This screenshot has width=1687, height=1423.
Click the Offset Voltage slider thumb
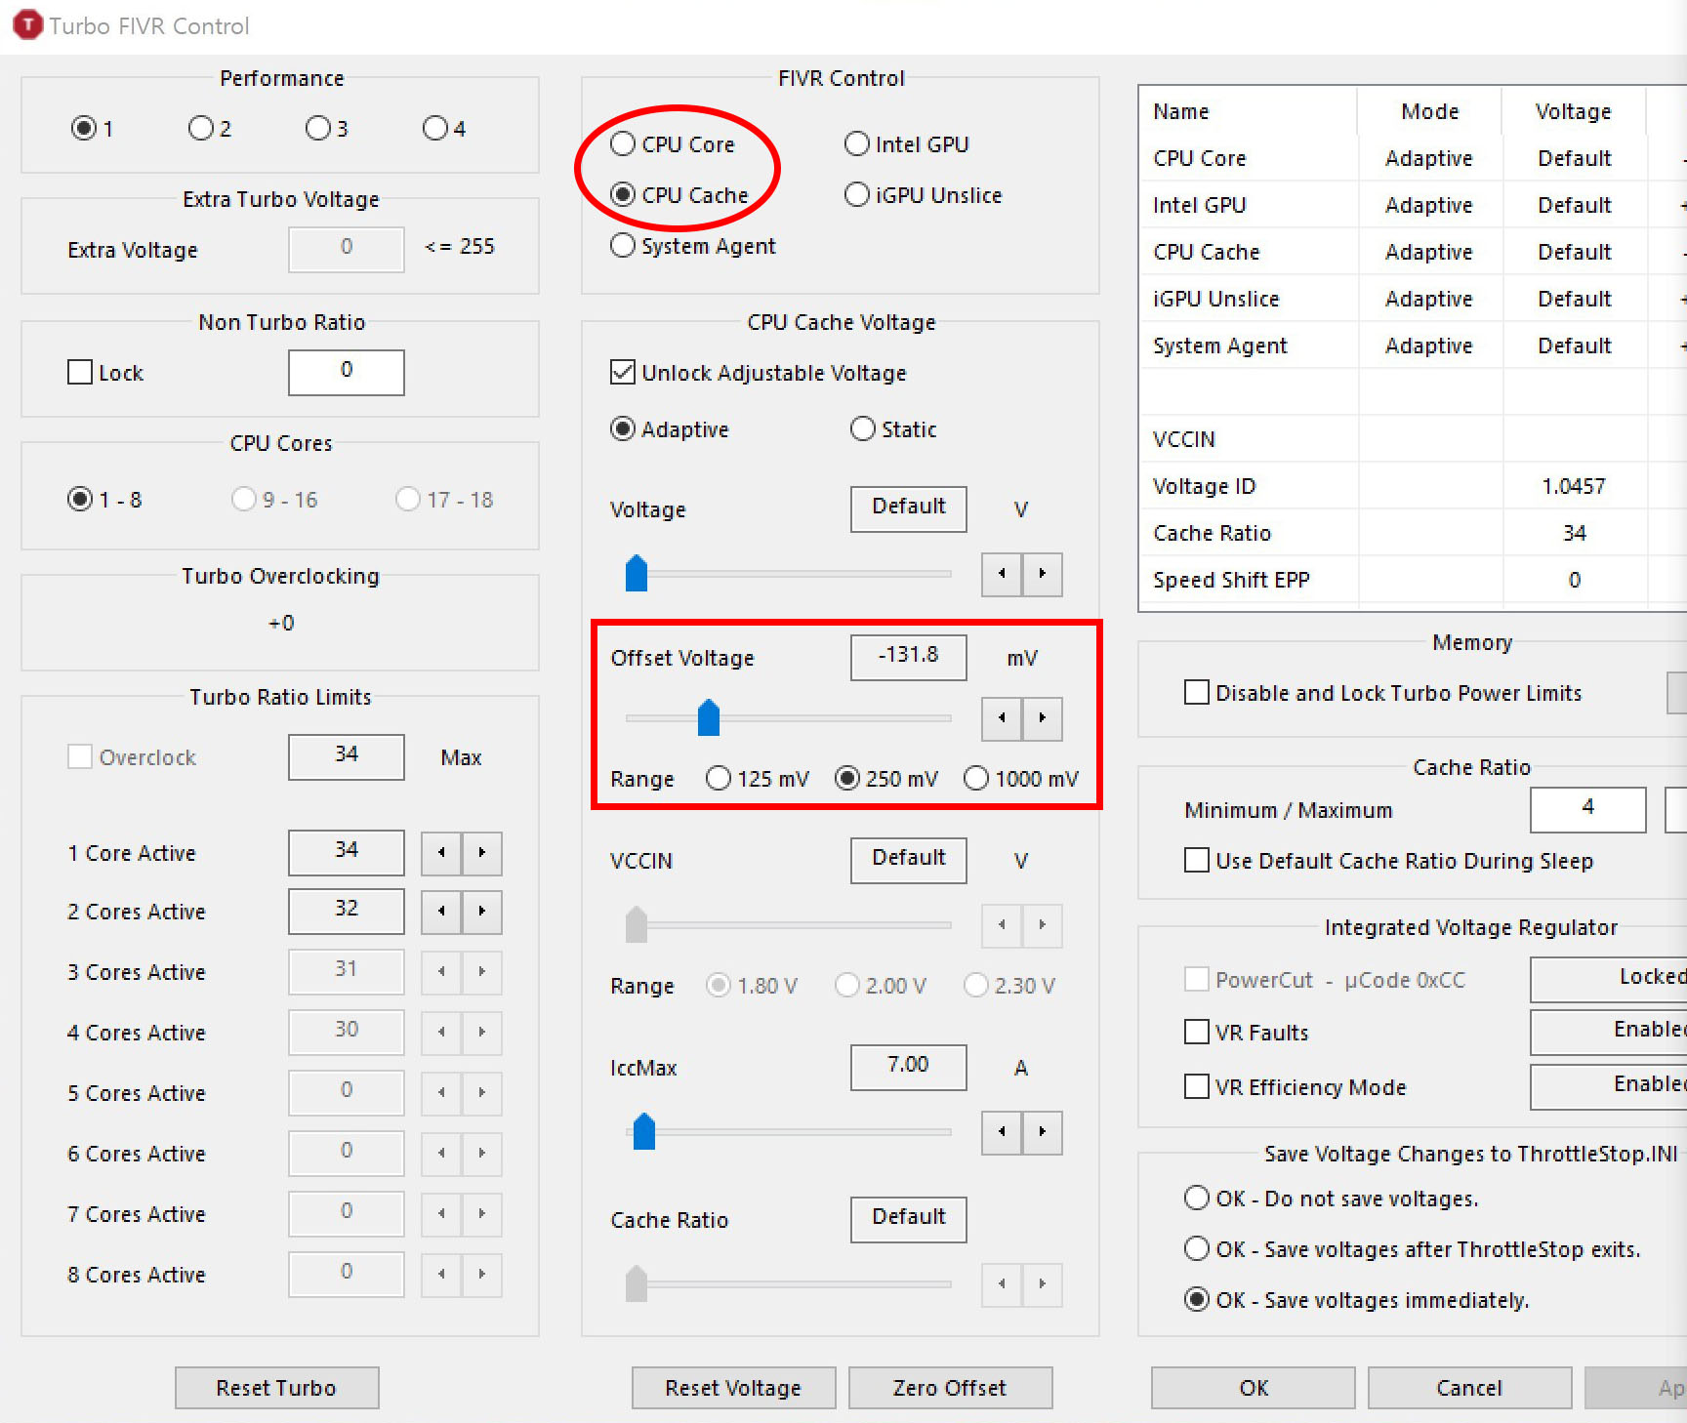709,718
